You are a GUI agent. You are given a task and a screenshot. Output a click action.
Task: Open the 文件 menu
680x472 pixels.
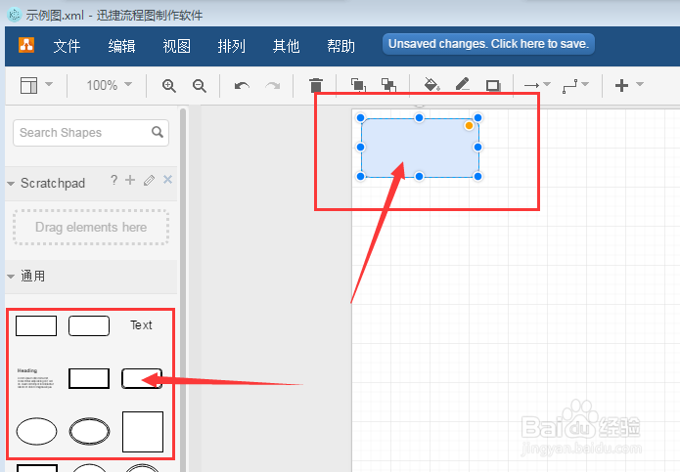(x=67, y=46)
